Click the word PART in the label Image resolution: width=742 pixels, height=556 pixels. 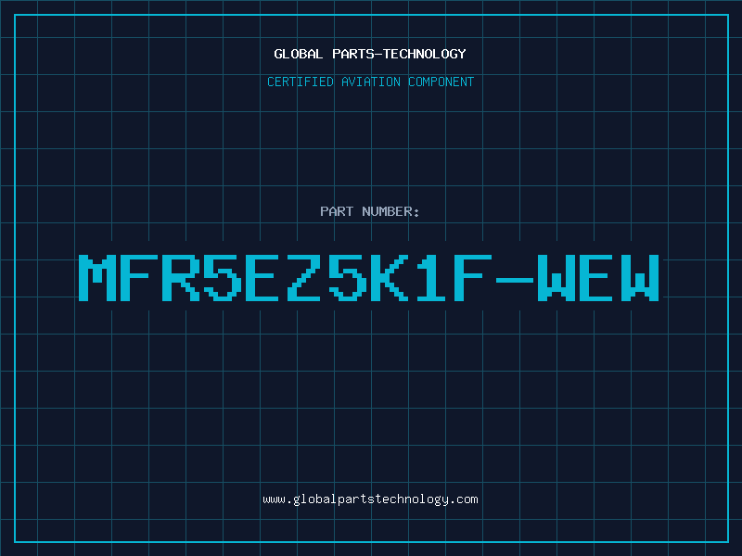pos(337,211)
